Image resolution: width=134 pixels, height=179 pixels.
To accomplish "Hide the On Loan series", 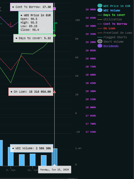I will [106, 28].
